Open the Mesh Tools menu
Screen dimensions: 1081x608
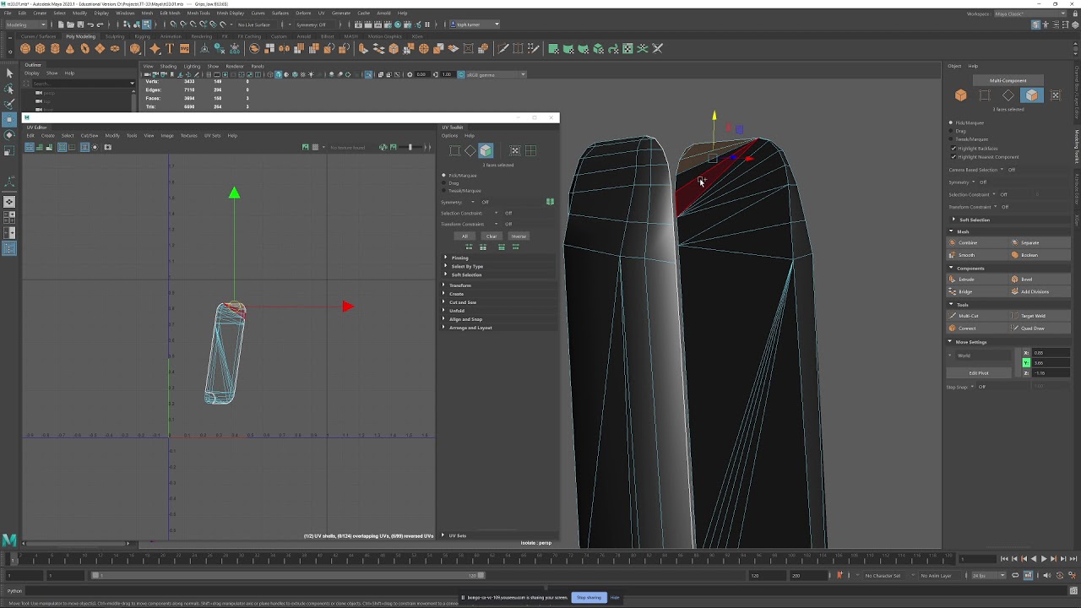(198, 14)
